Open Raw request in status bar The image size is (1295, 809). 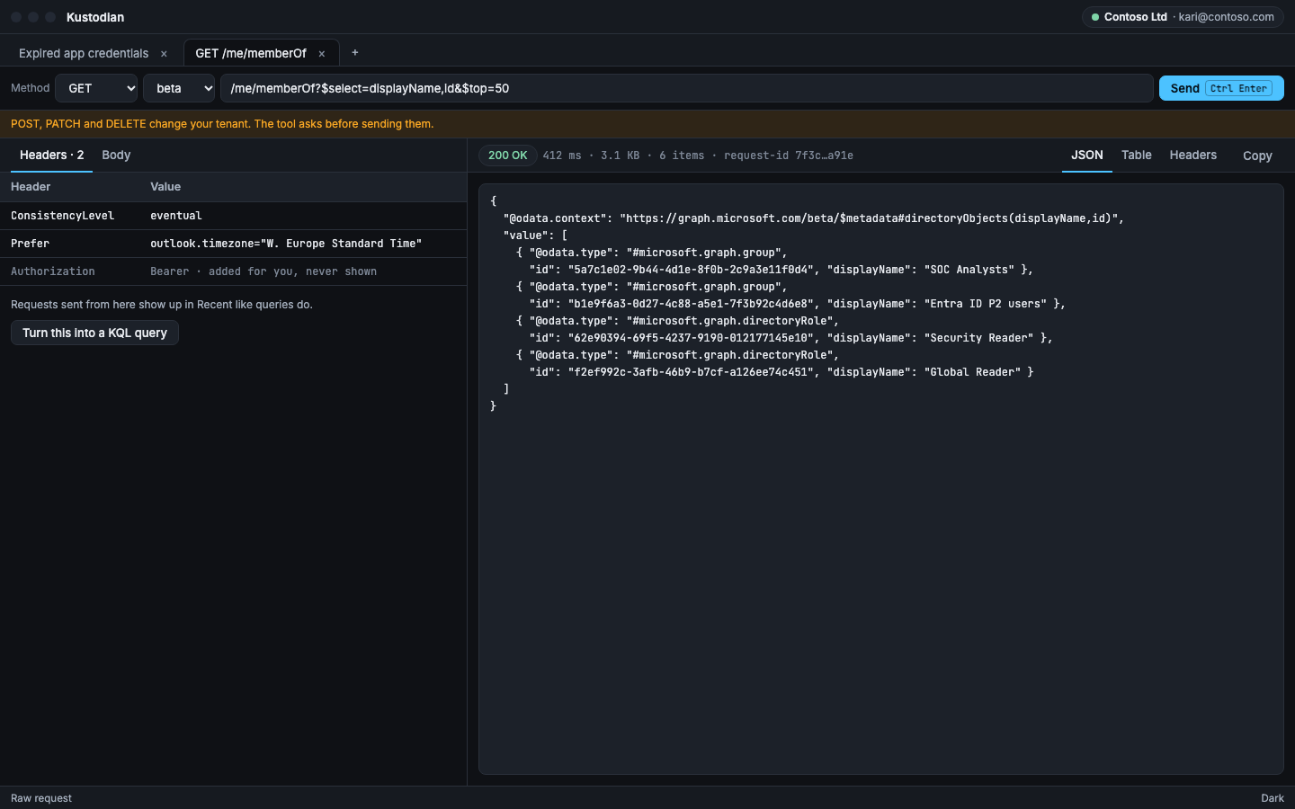(x=41, y=798)
